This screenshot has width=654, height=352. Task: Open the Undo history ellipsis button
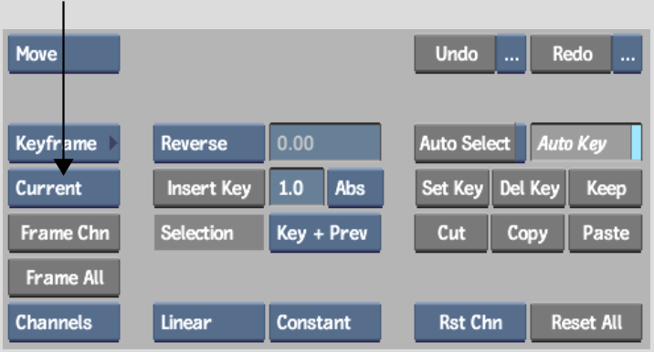coord(511,54)
